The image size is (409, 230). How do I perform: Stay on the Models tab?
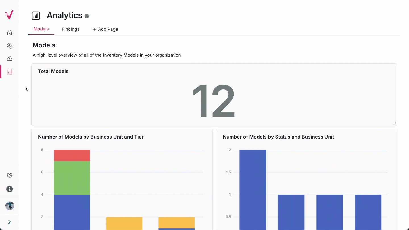point(41,29)
